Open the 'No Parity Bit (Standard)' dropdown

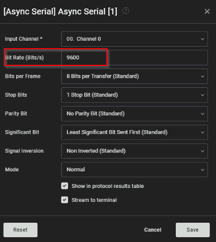point(135,114)
